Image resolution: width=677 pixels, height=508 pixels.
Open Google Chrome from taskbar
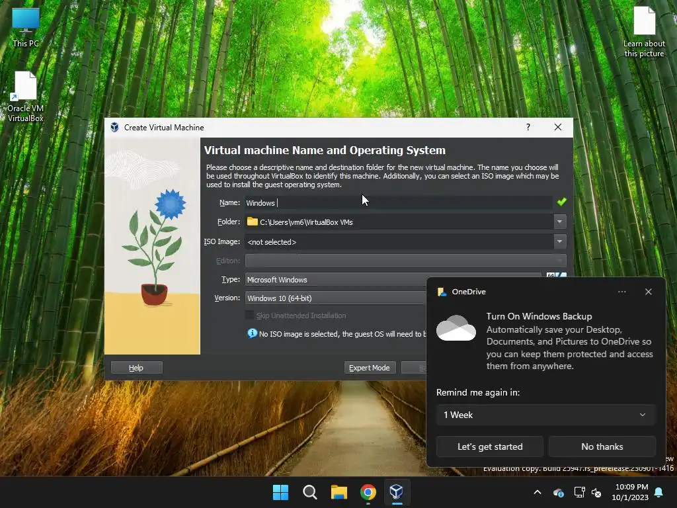click(368, 492)
